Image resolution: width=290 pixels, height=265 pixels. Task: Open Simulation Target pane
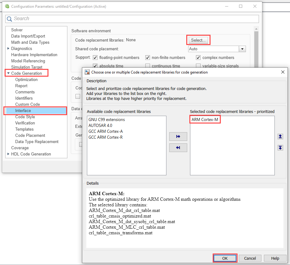point(27,67)
